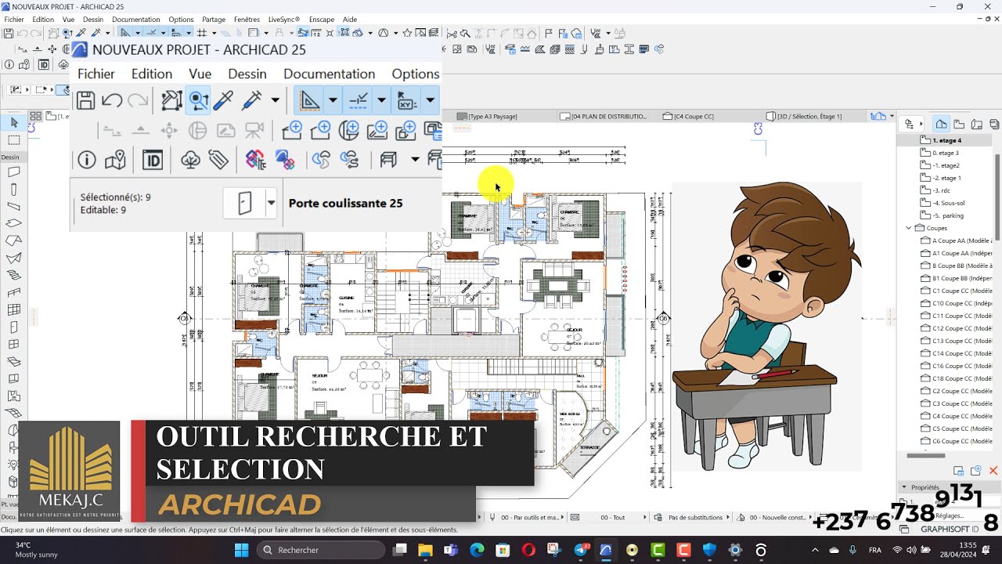Click the red delete X in navigator footer
This screenshot has height=564, width=1002.
993,471
